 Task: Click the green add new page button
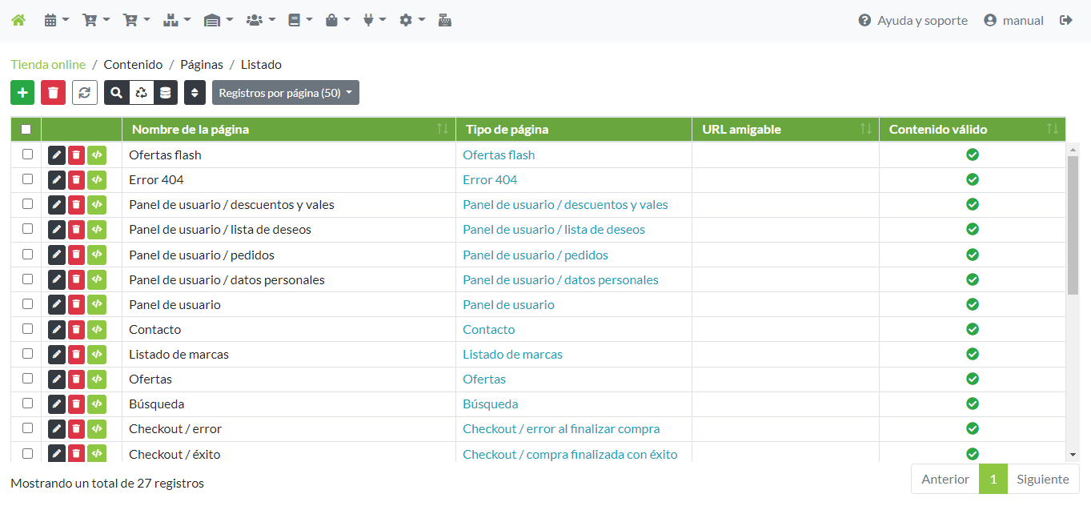point(22,93)
